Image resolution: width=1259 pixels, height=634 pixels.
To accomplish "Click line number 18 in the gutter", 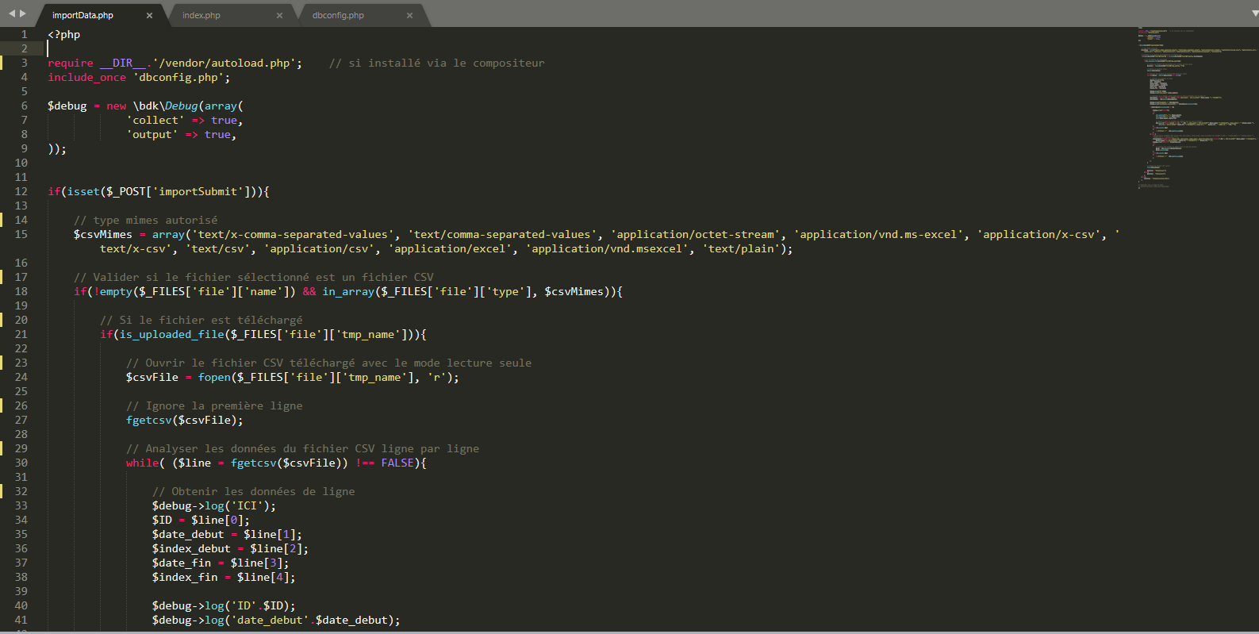I will (x=21, y=291).
